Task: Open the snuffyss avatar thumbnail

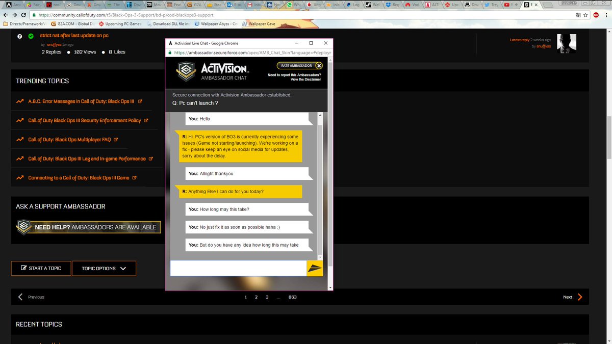Action: [x=567, y=44]
